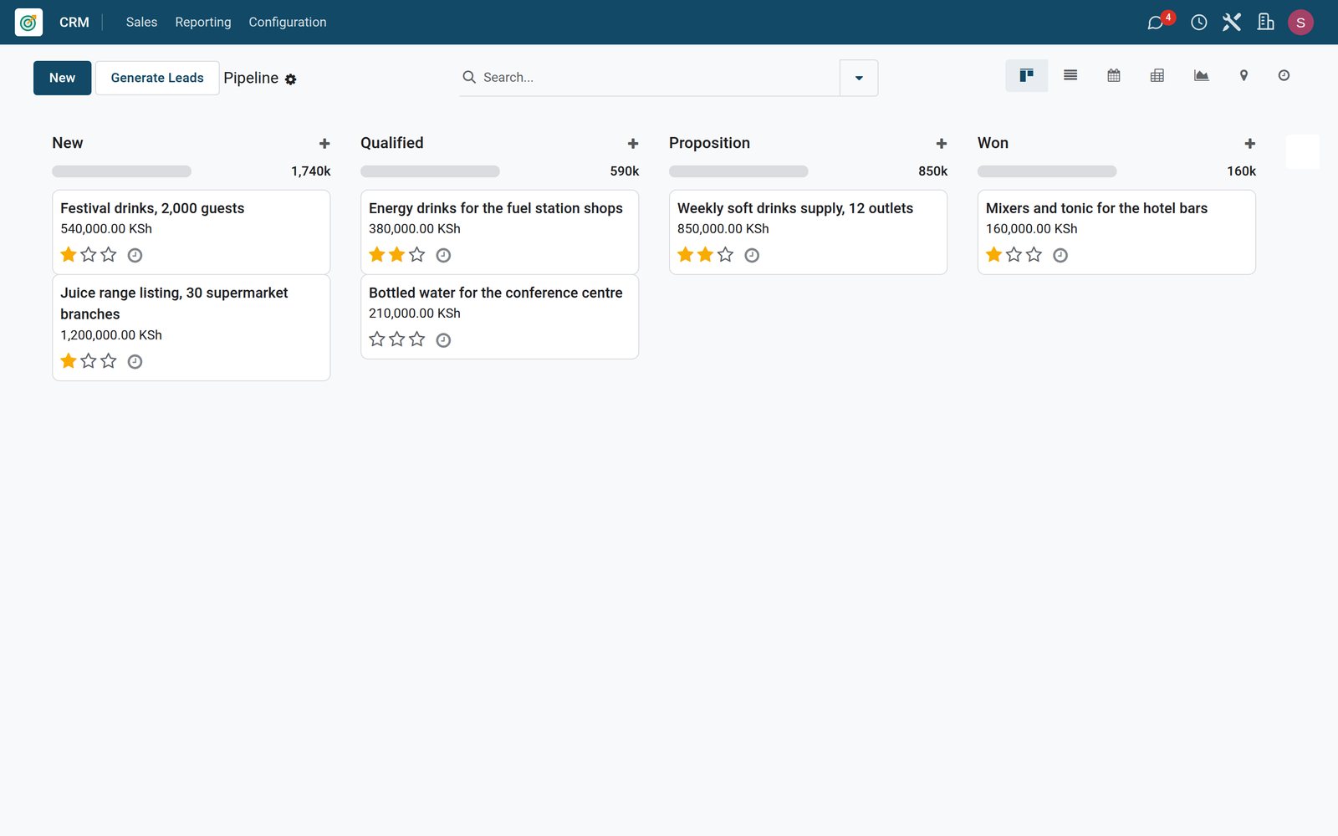
Task: Set first star on Bottled water card
Action: (x=377, y=339)
